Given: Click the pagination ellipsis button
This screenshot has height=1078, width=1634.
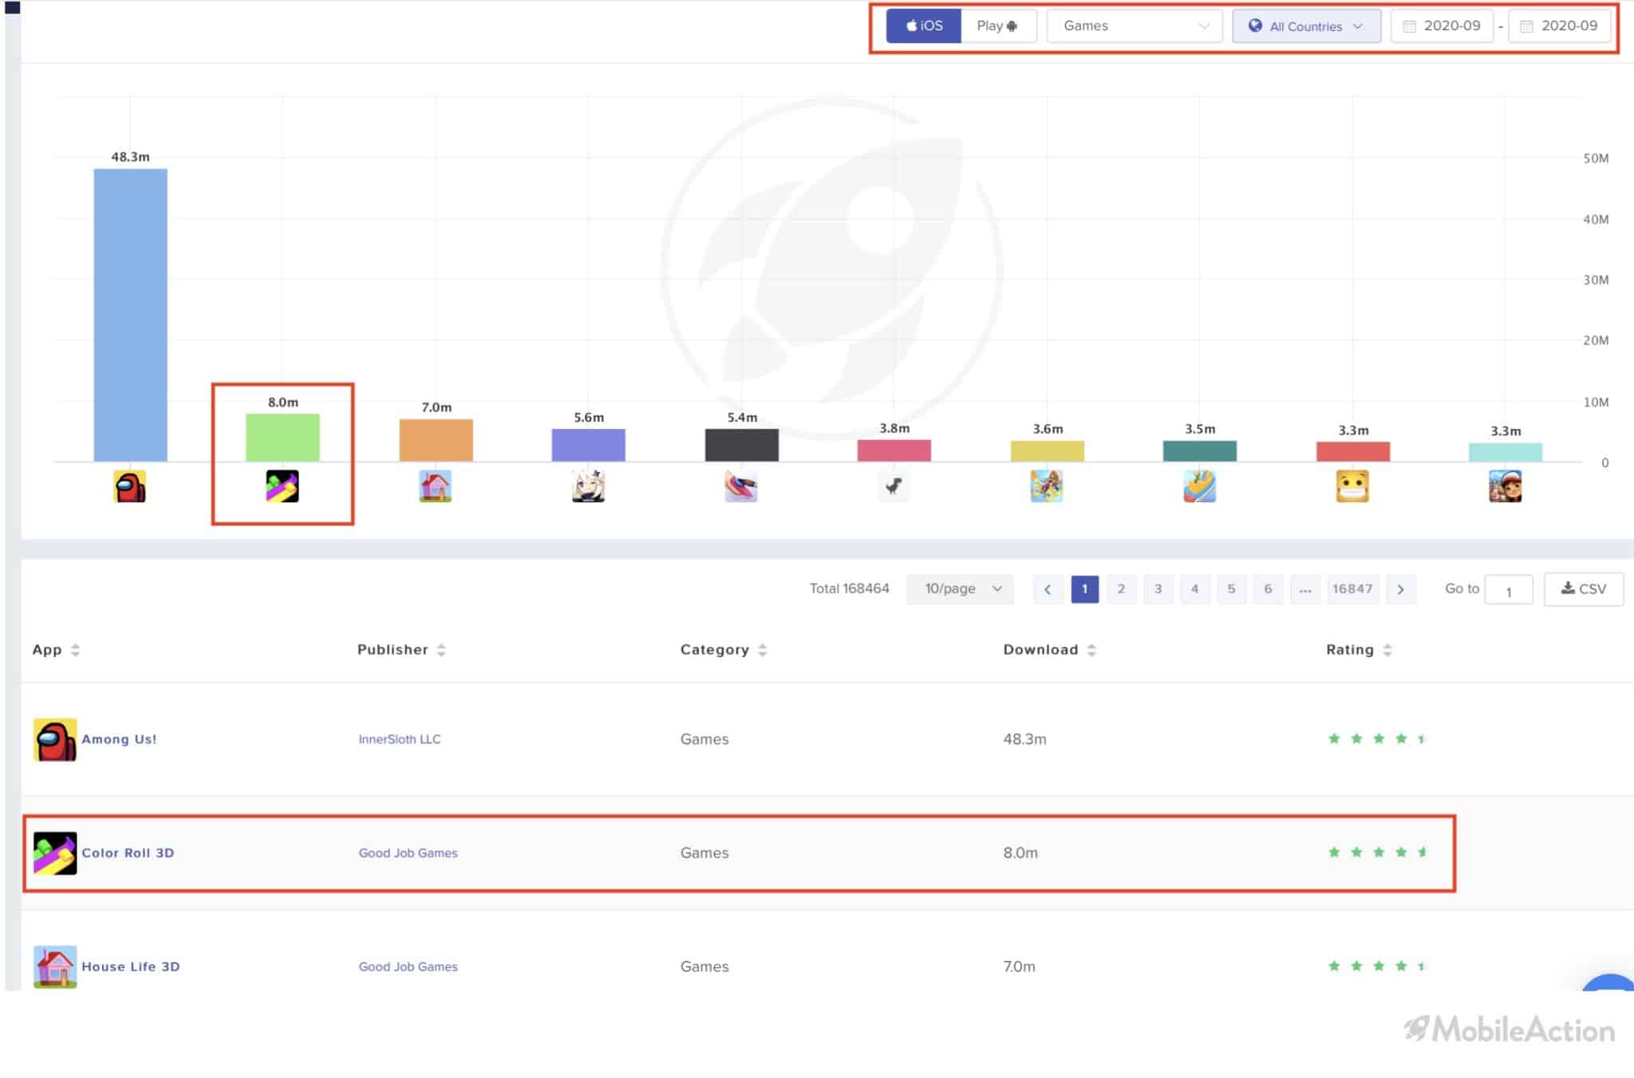Looking at the screenshot, I should [1304, 589].
